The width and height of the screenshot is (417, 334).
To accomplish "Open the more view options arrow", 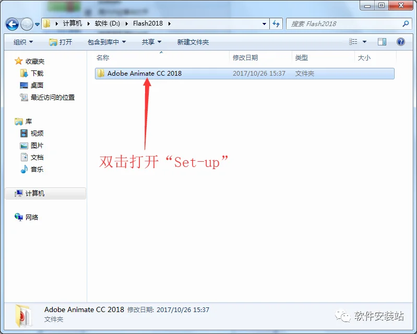I will point(364,42).
